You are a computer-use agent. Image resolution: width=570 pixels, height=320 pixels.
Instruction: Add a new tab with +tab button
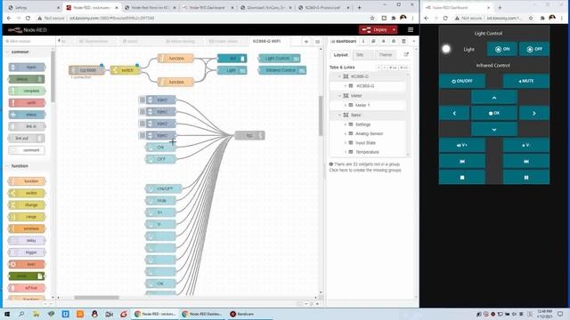(x=393, y=68)
